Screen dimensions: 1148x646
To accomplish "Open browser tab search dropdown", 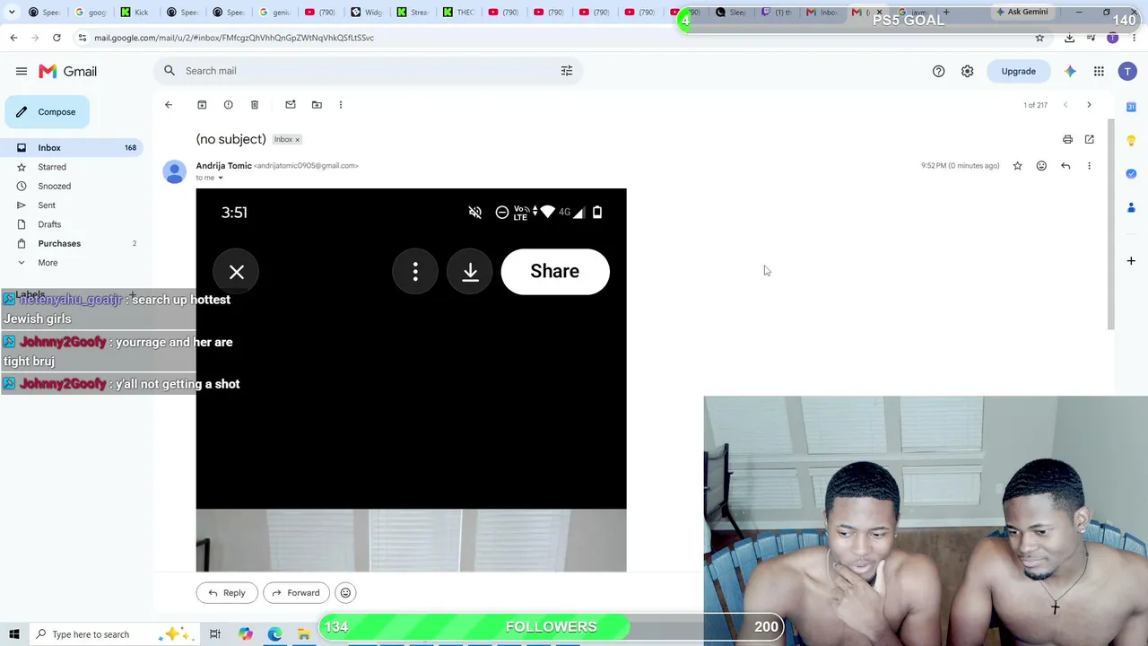I will click(12, 13).
